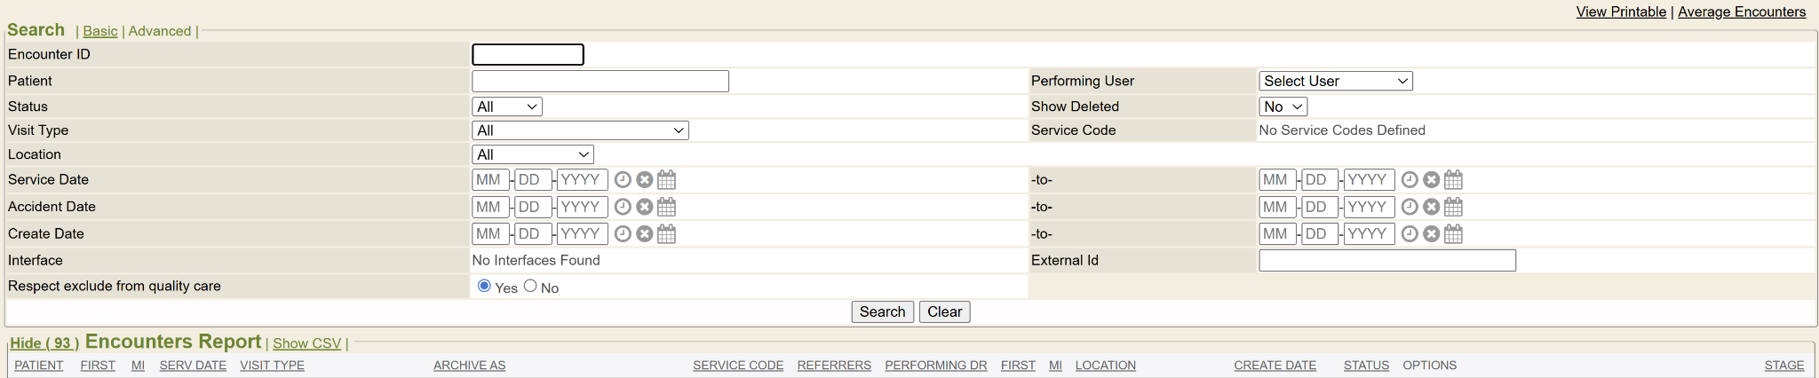Open the Show Deleted dropdown
1819x378 pixels.
pos(1283,106)
